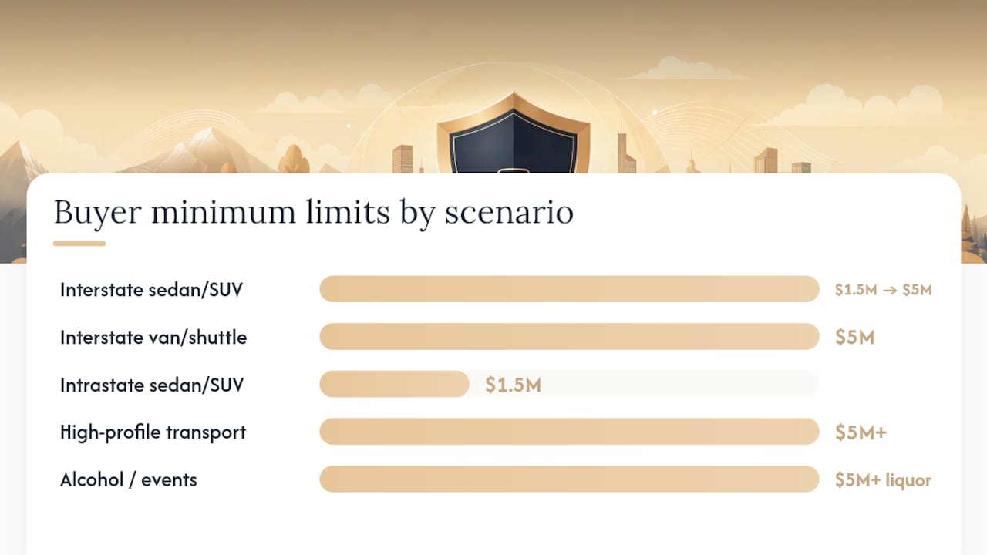Click the Interstate van/shuttle bar

[569, 337]
